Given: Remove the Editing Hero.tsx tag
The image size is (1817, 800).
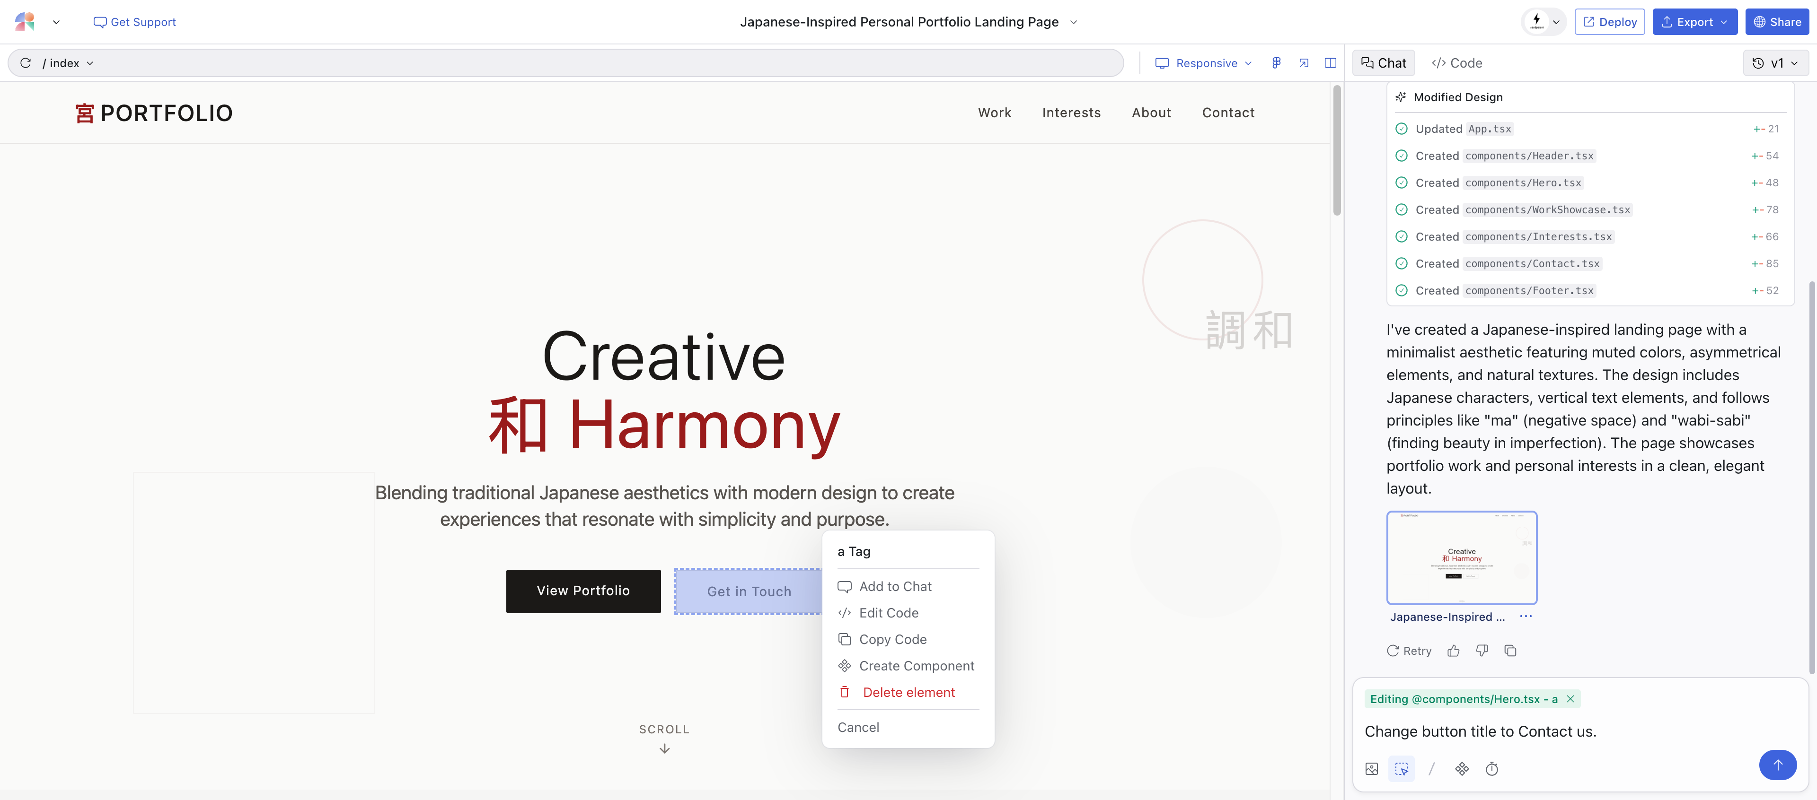Looking at the screenshot, I should (1571, 698).
